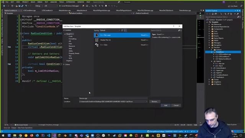Image resolution: width=245 pixels, height=138 pixels.
Task: Open the EXTENSIONS menu
Action: [x=70, y=2]
